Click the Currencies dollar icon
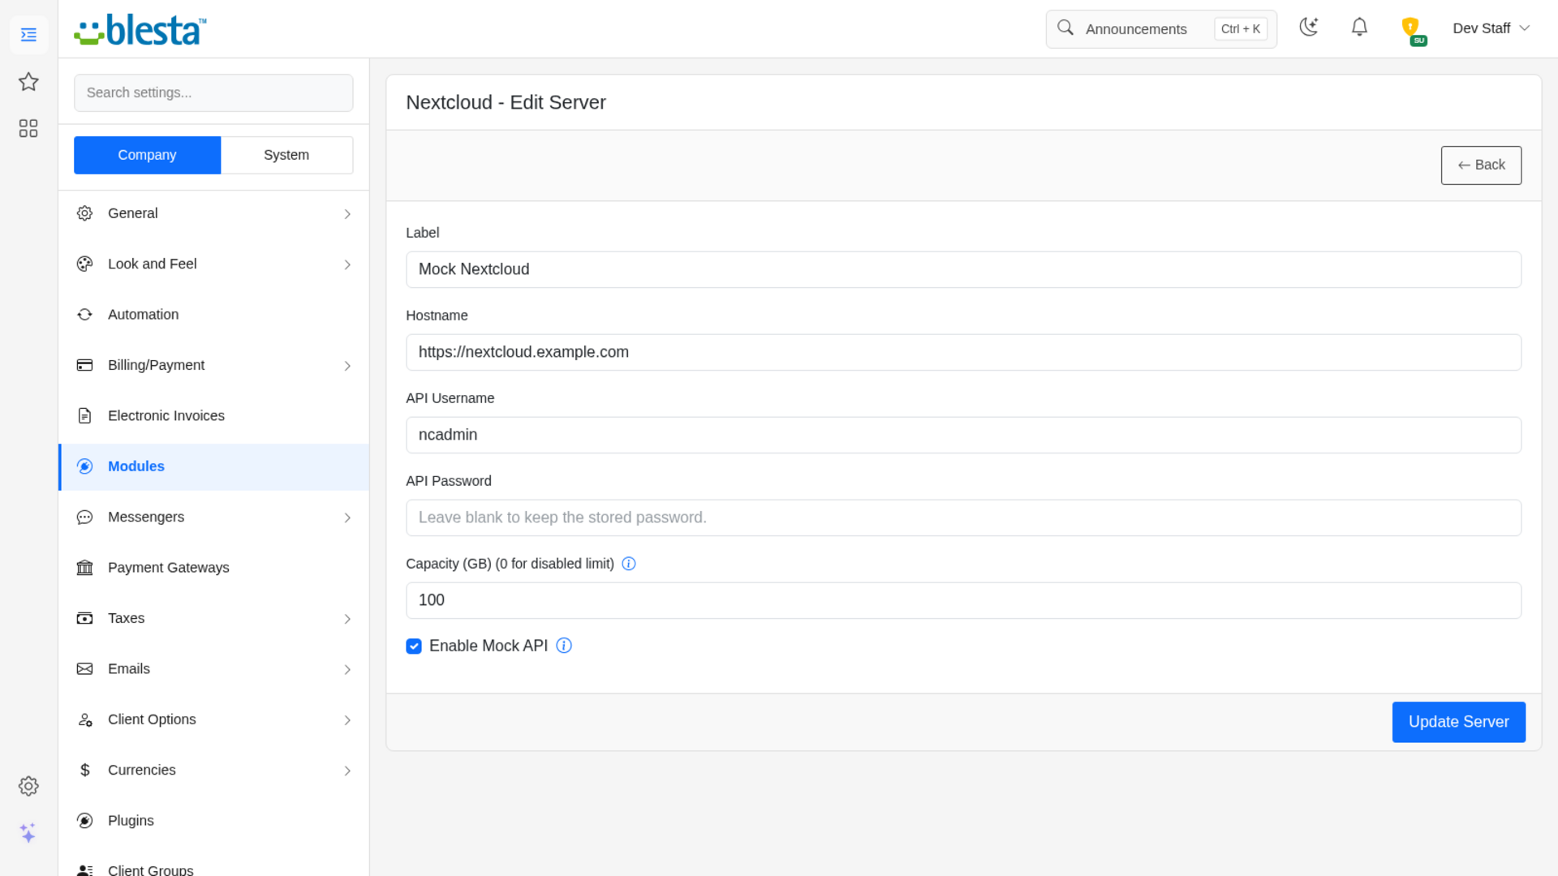This screenshot has width=1558, height=876. coord(84,770)
